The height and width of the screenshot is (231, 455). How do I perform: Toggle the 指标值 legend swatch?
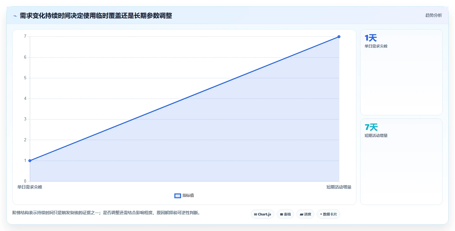pos(178,196)
